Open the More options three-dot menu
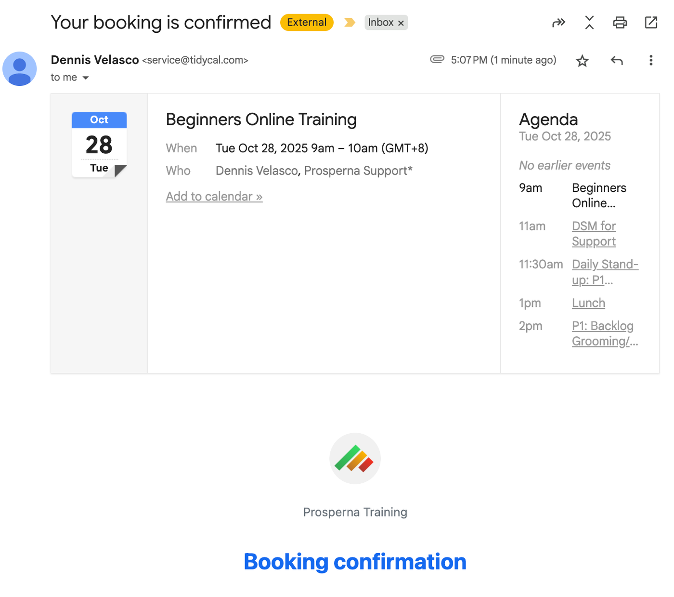This screenshot has height=597, width=674. point(651,61)
